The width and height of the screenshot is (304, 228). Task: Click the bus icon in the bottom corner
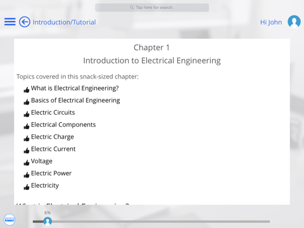coord(9,220)
